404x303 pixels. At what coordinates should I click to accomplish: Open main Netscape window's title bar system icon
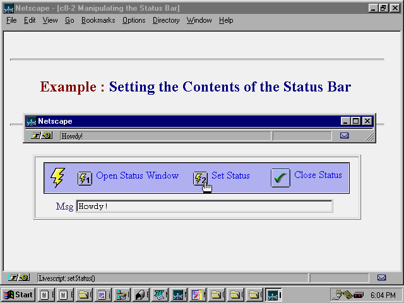(x=9, y=8)
